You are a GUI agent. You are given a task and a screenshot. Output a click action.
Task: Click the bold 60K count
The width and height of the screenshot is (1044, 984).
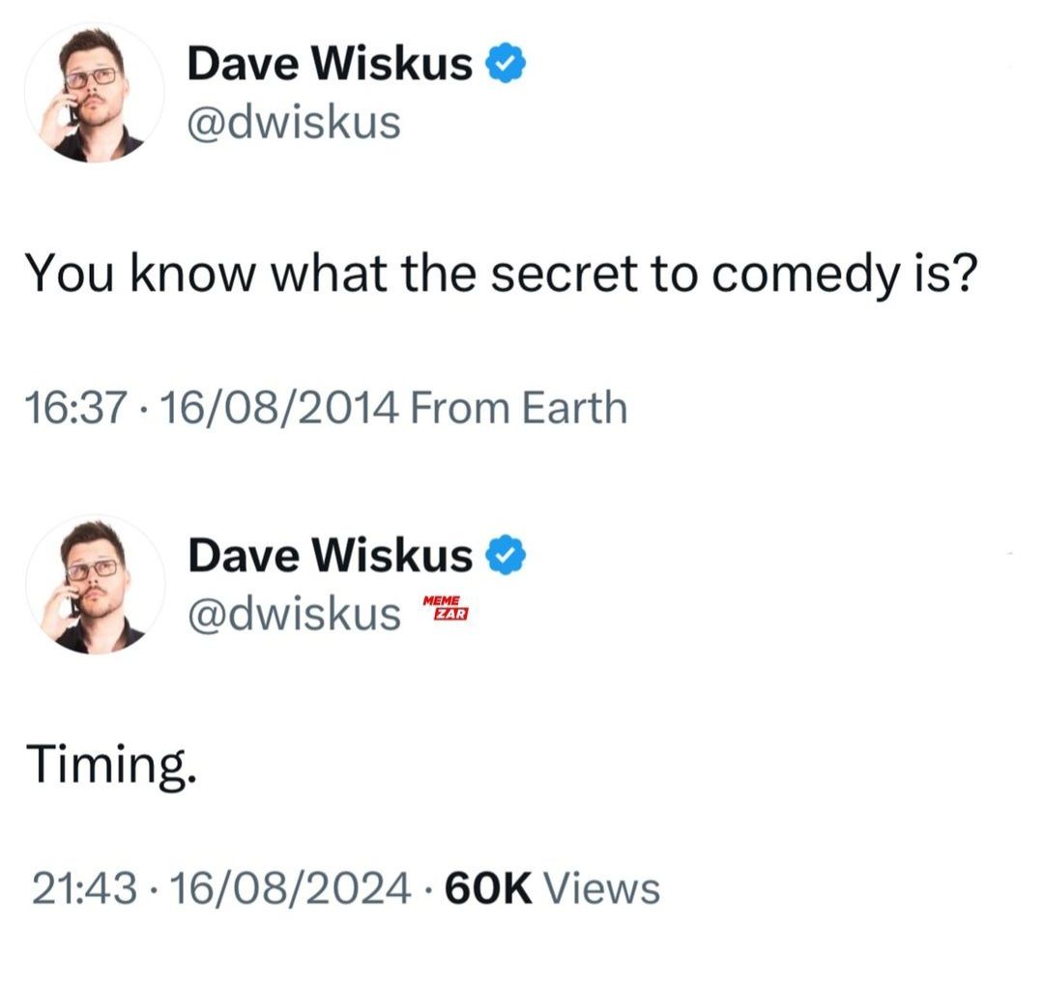point(488,889)
